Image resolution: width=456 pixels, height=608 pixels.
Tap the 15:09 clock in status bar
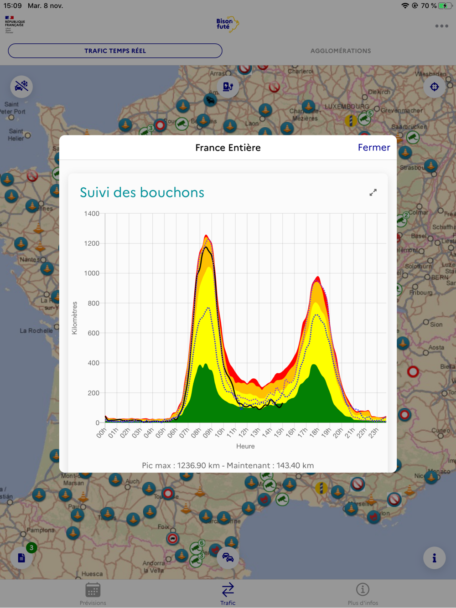tap(12, 6)
